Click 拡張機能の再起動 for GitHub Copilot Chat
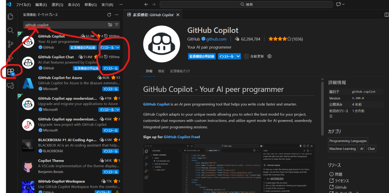 pyautogui.click(x=86, y=68)
